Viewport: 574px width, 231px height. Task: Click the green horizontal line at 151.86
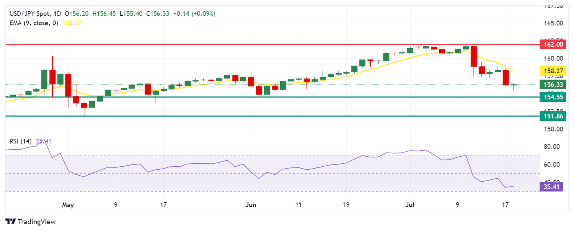pos(272,116)
